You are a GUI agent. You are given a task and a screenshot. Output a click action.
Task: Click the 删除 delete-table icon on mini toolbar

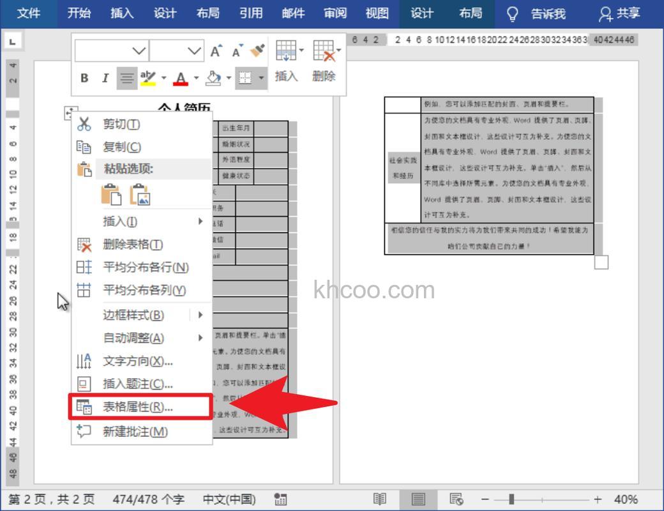click(322, 51)
